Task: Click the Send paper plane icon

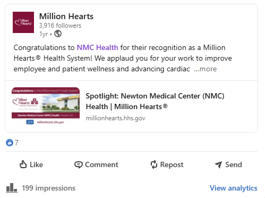Action: (x=218, y=164)
